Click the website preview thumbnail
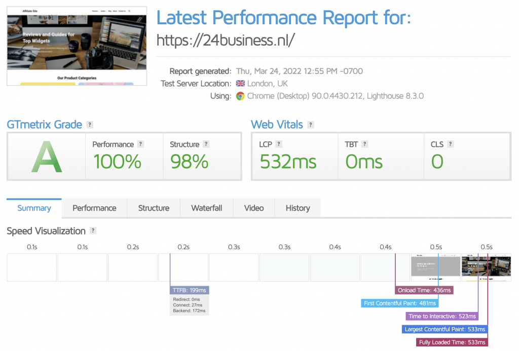The height and width of the screenshot is (351, 519). click(x=76, y=45)
